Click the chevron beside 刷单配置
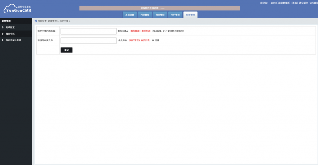Screen dimensions: 318x165 point(2,27)
